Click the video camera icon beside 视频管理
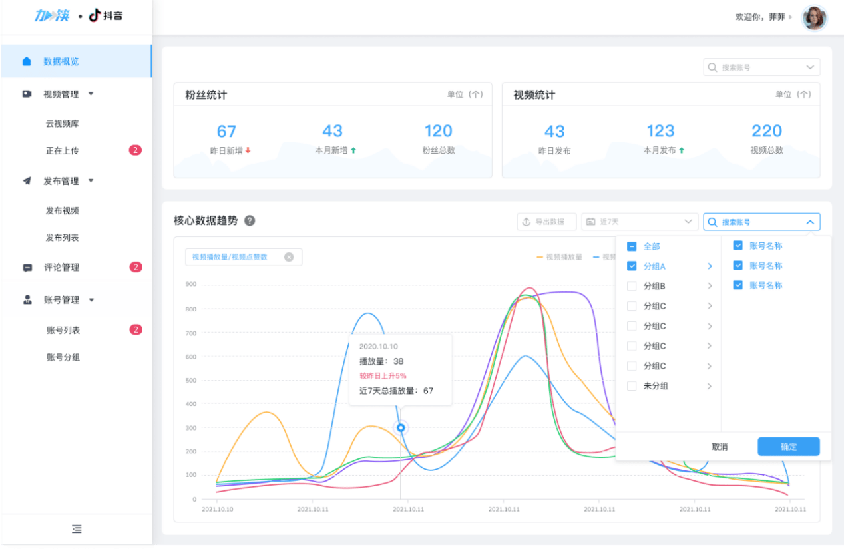This screenshot has height=549, width=844. coord(27,94)
